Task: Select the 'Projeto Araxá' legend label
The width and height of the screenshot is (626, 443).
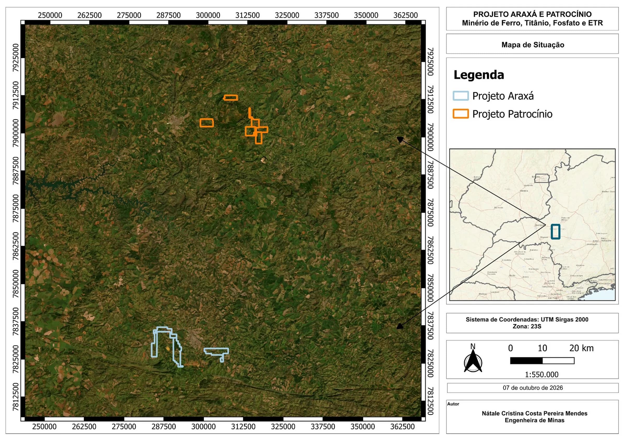Action: coord(503,96)
